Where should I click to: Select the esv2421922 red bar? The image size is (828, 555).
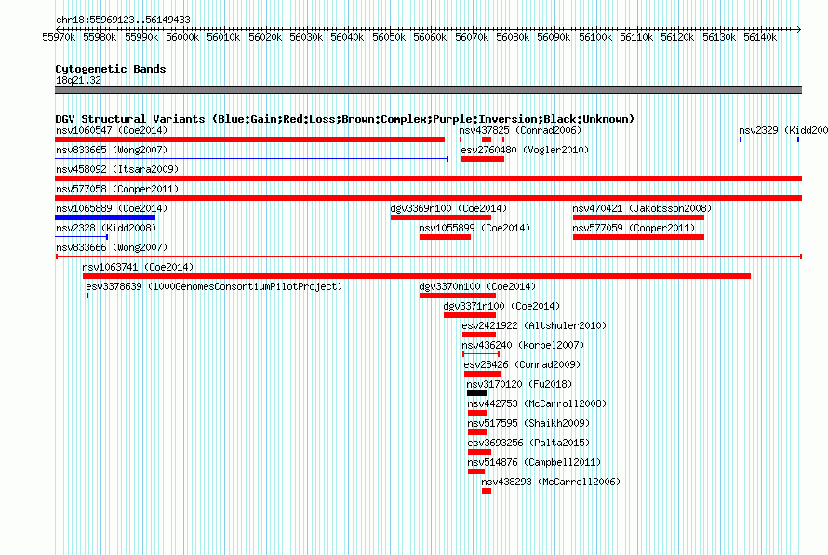(x=479, y=335)
